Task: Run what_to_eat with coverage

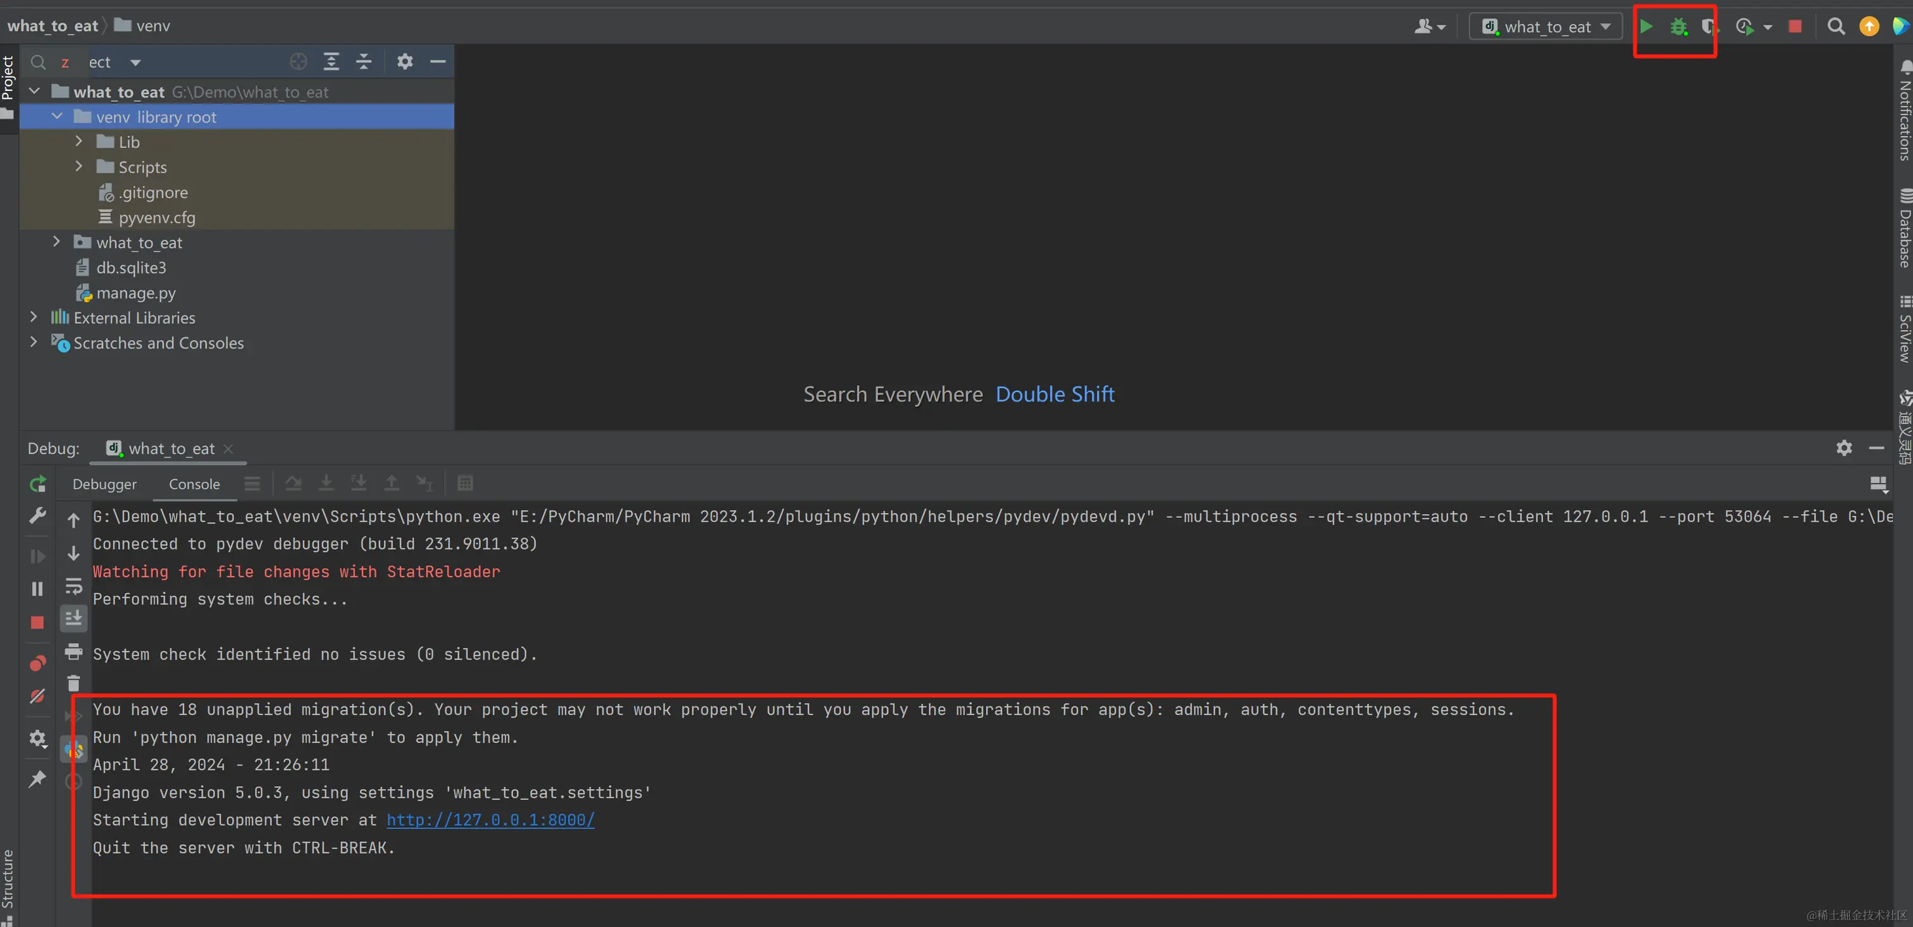Action: [x=1708, y=27]
